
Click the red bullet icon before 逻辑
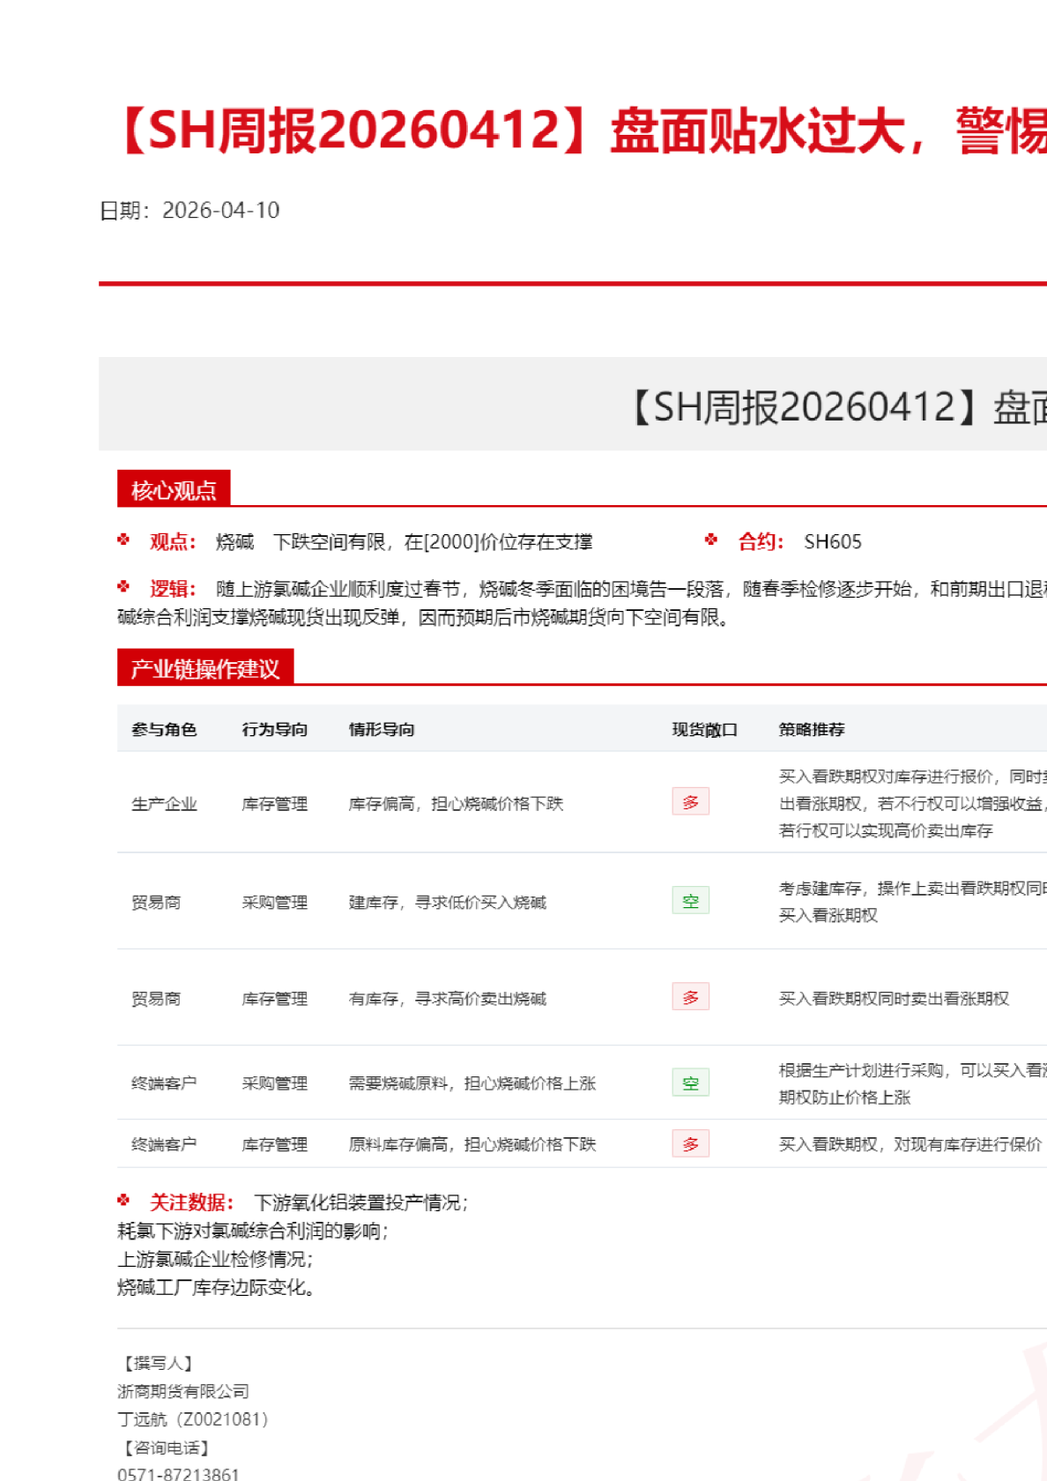[x=124, y=586]
